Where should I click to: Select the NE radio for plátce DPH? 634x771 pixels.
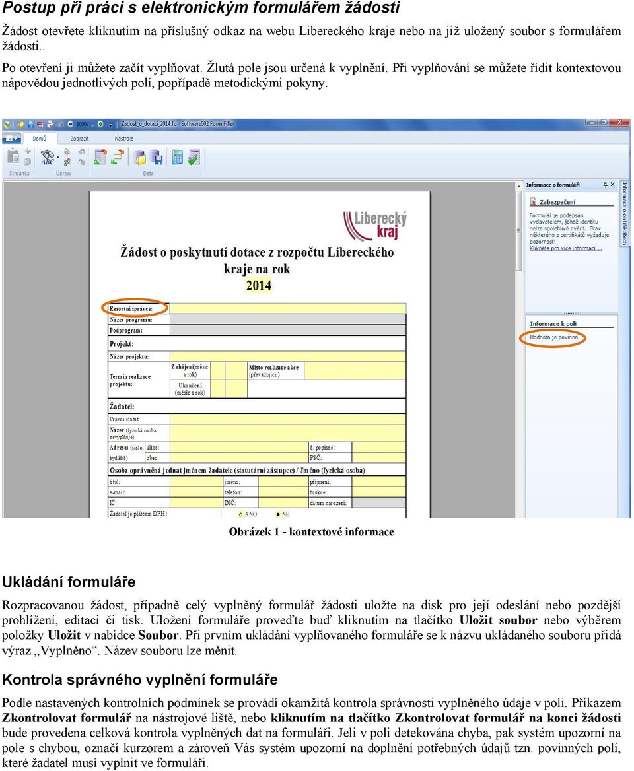click(278, 514)
